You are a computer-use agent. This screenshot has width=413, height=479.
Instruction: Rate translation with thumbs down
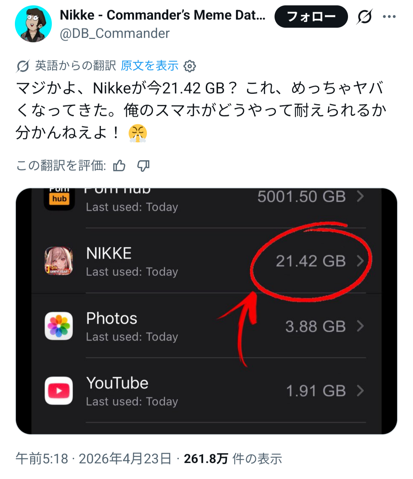143,166
